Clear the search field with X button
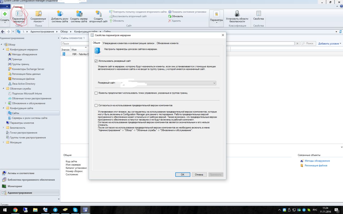 [x=297, y=43]
